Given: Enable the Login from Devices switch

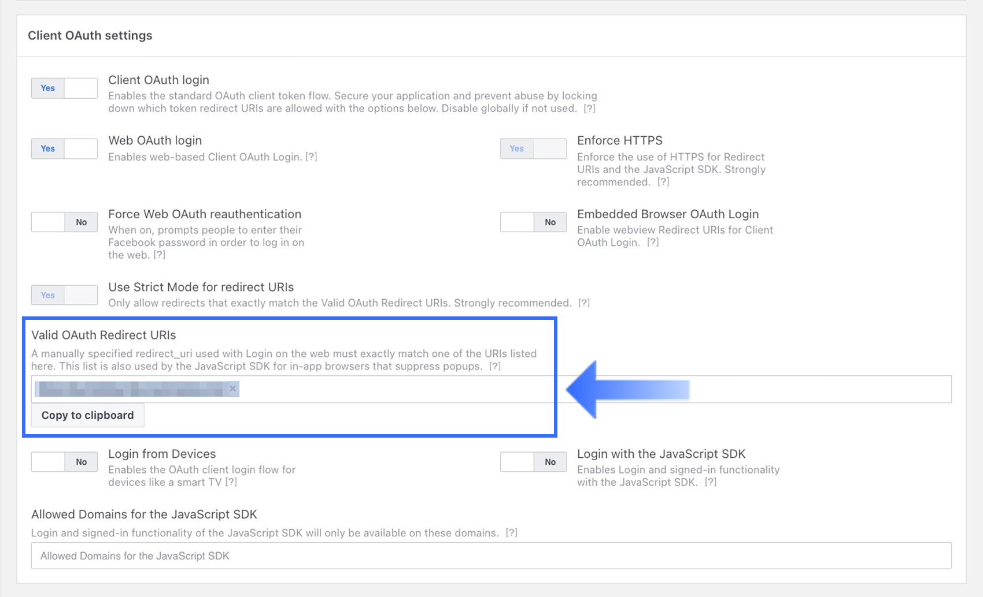Looking at the screenshot, I should click(x=64, y=462).
